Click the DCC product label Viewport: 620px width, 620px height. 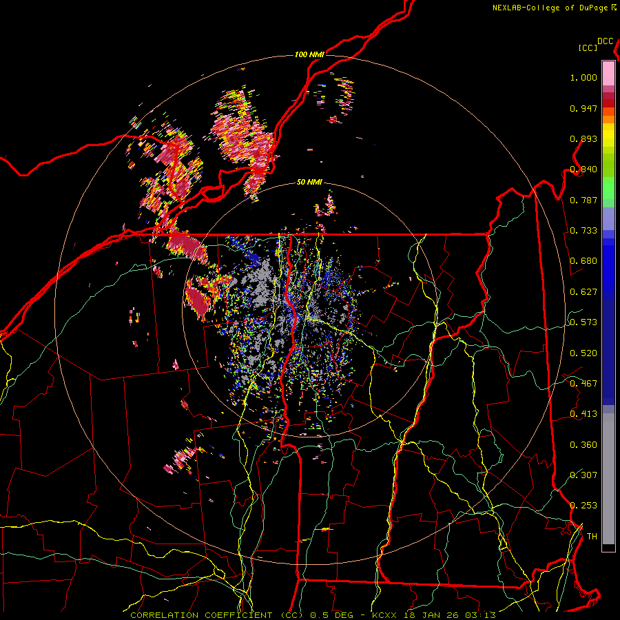(606, 41)
